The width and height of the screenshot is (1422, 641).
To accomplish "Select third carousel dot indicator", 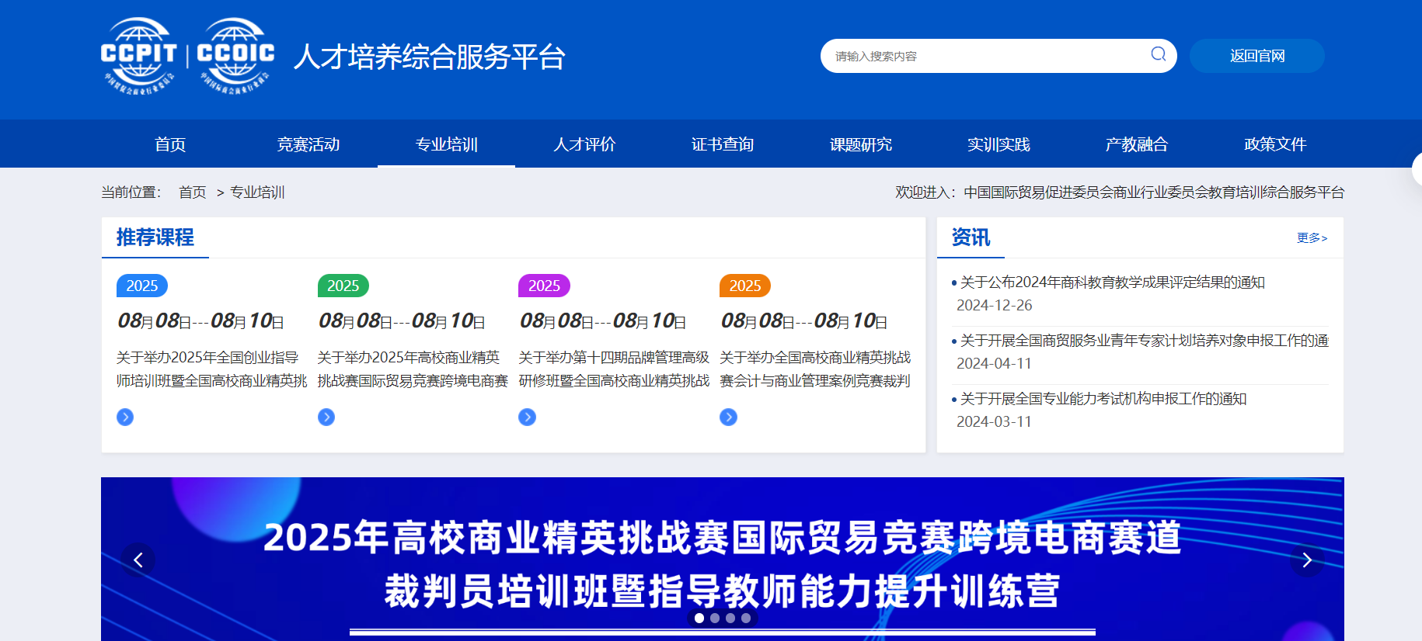I will tap(730, 618).
